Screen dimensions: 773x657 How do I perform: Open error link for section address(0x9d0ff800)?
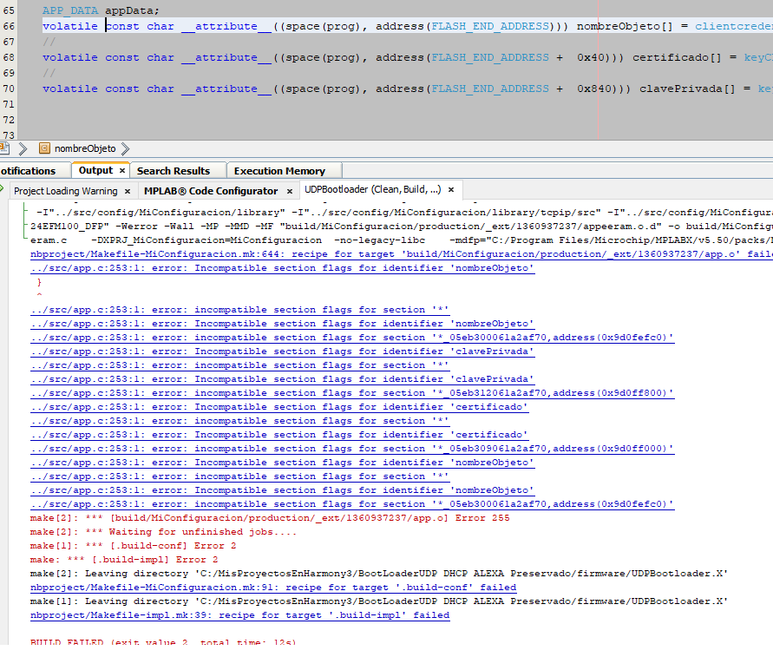pyautogui.click(x=352, y=393)
